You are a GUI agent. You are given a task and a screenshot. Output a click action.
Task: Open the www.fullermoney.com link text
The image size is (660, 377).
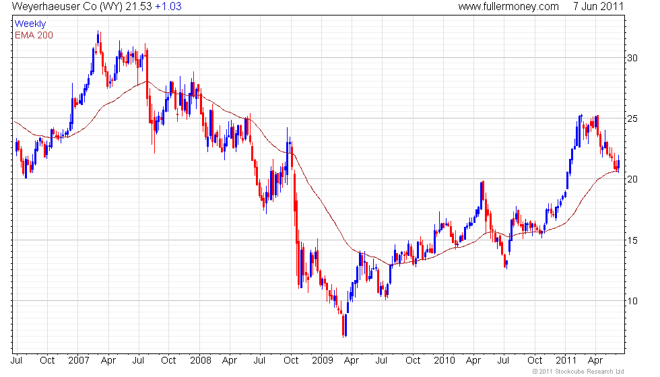pos(508,7)
